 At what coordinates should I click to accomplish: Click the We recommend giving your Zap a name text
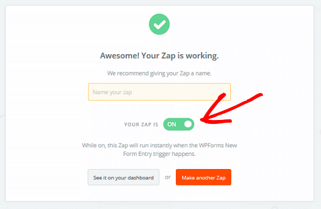click(159, 73)
